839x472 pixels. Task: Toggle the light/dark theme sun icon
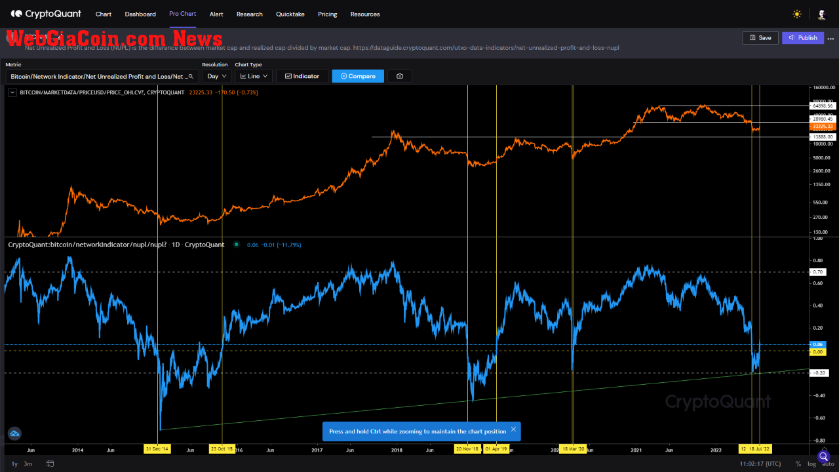797,14
